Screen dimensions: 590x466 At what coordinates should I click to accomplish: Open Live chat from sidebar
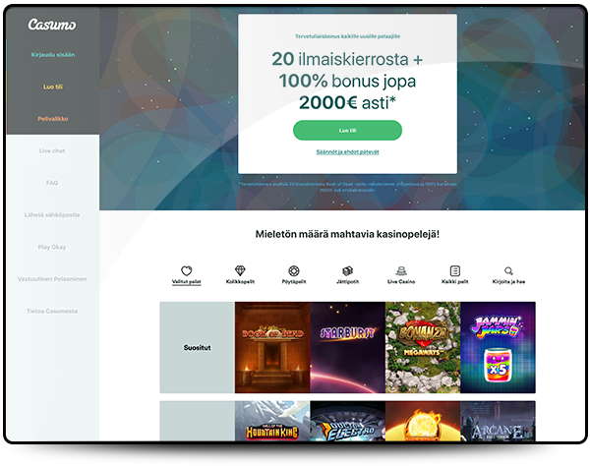click(x=52, y=150)
